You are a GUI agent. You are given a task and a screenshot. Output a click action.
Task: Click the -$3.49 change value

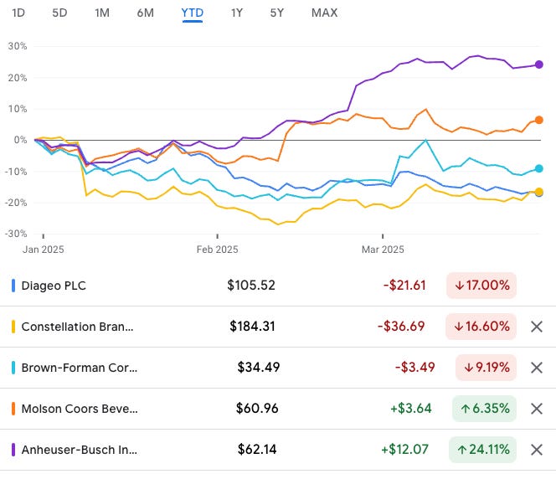tap(414, 368)
